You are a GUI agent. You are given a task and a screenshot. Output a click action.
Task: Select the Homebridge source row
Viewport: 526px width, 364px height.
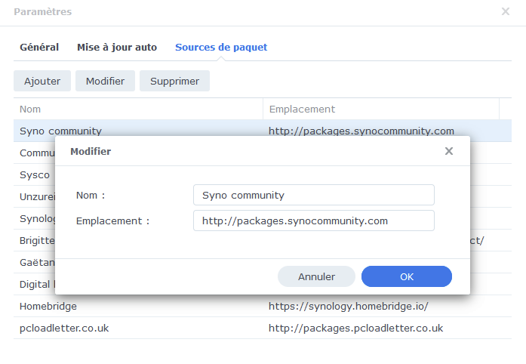(x=48, y=306)
